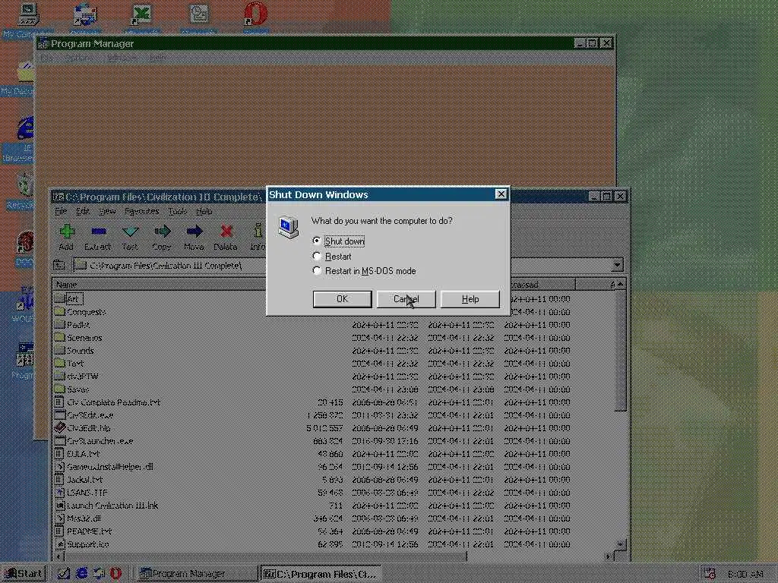Open the address path dropdown arrow
778x583 pixels.
click(x=617, y=265)
